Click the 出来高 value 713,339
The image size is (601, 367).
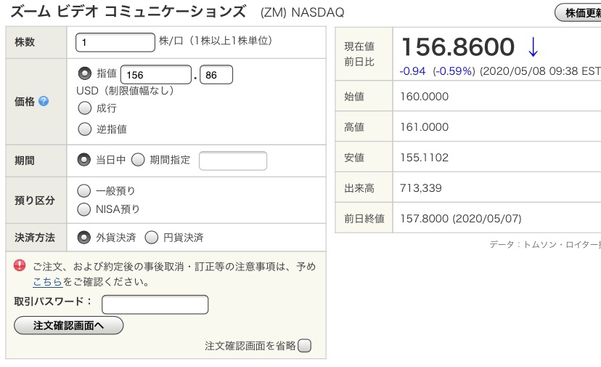[421, 188]
